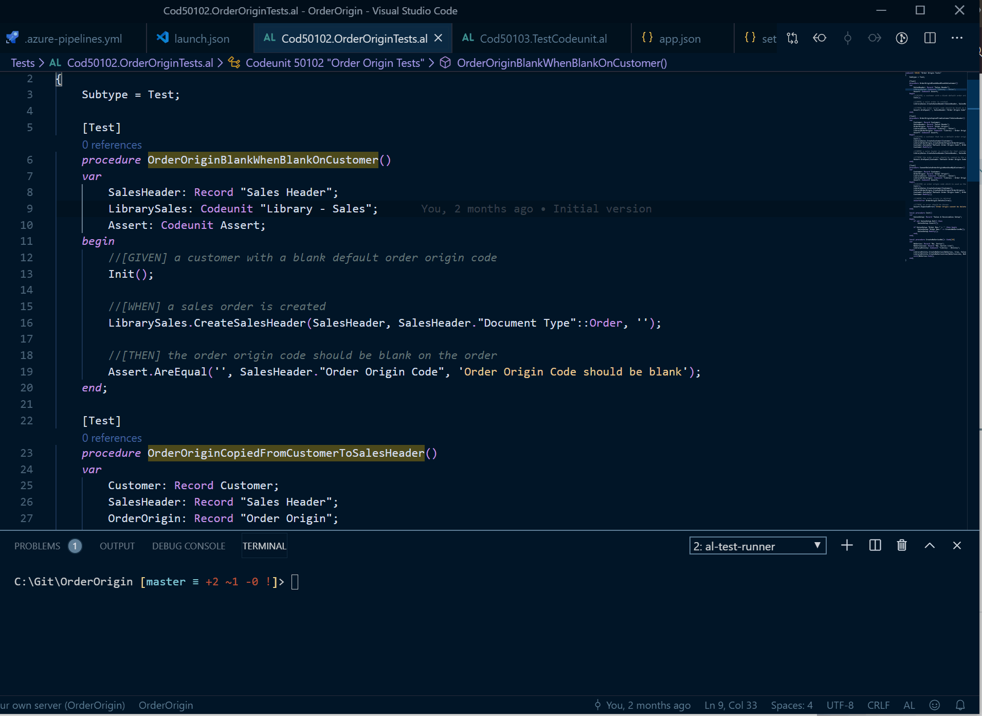Change Spaces: 4 indentation setting
Image resolution: width=982 pixels, height=716 pixels.
pos(791,705)
